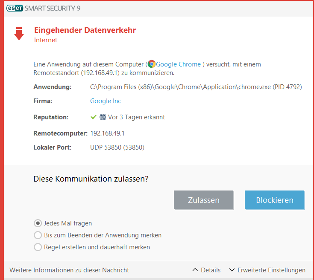Click the red 'Internet' zone label

(46, 40)
